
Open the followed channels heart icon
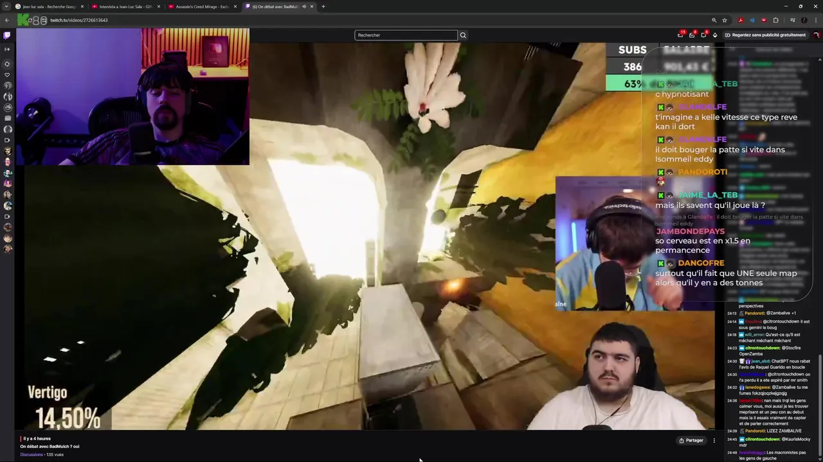click(7, 74)
